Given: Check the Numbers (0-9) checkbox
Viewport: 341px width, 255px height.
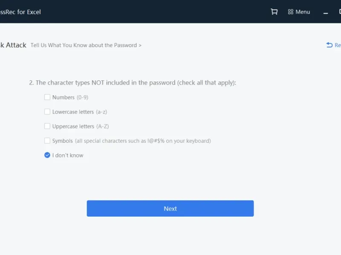Looking at the screenshot, I should (47, 97).
